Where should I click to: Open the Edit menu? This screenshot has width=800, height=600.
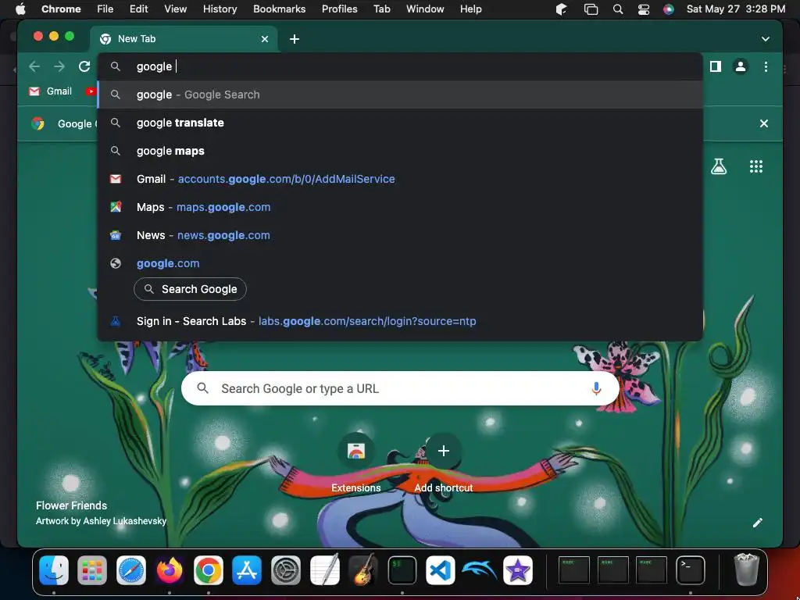(138, 9)
